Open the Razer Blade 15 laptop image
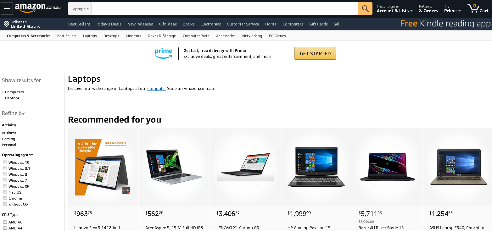 point(387,167)
